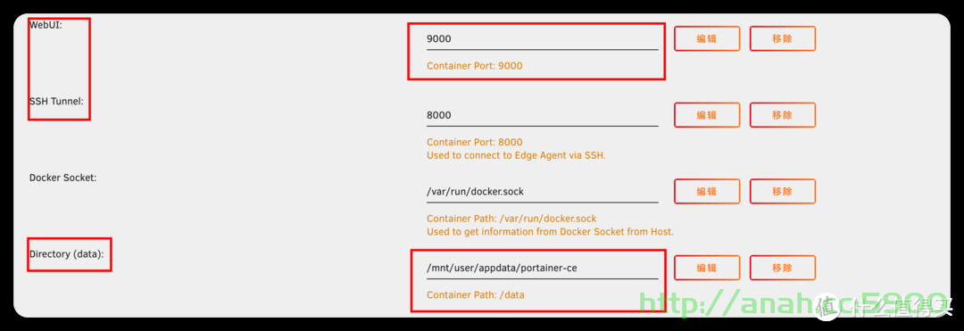Click the Edge Agent via SSH description

(x=517, y=155)
